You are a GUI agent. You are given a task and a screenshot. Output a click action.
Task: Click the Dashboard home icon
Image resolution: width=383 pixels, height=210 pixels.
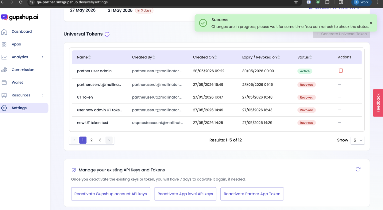point(4,32)
